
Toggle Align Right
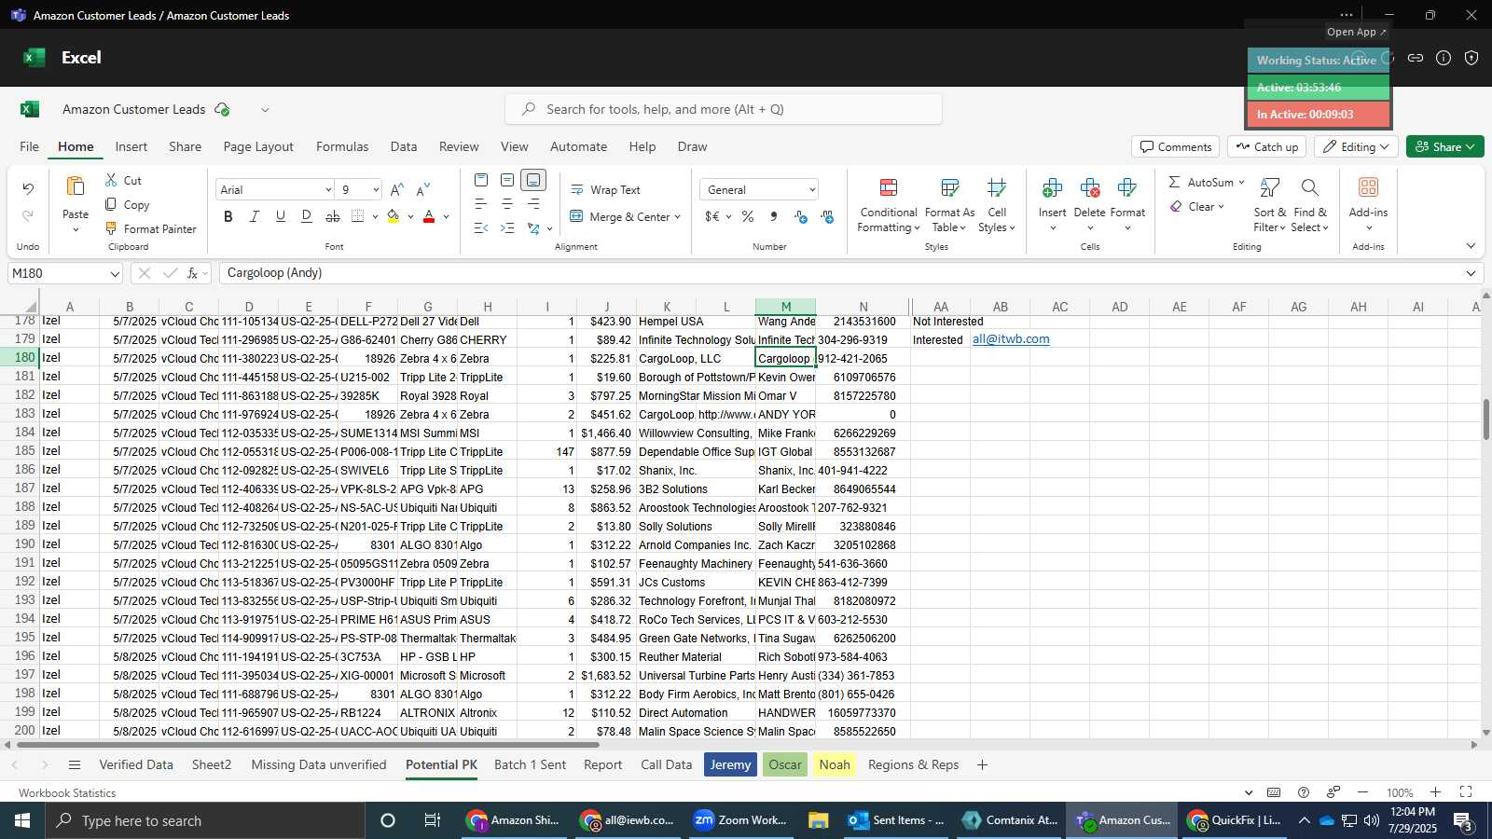(x=533, y=204)
